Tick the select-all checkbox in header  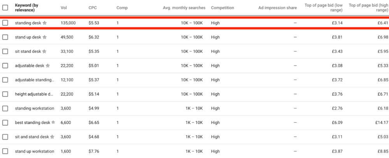coord(5,7)
